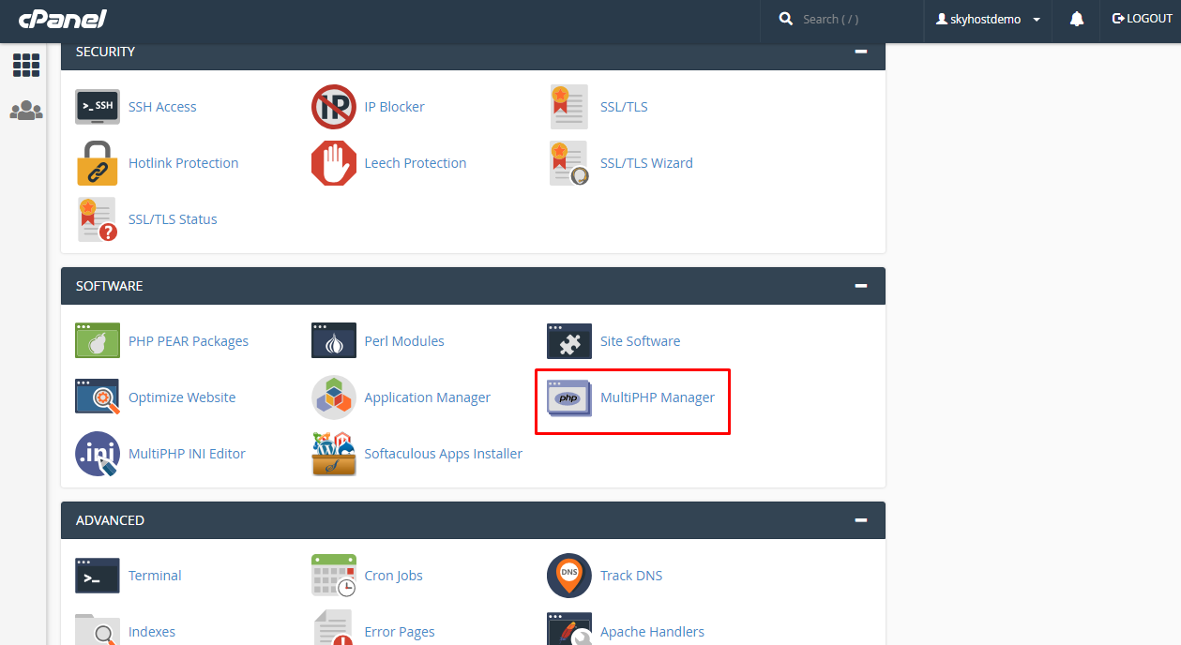The image size is (1181, 645).
Task: Click the ADVANCED section header title
Action: pos(111,520)
